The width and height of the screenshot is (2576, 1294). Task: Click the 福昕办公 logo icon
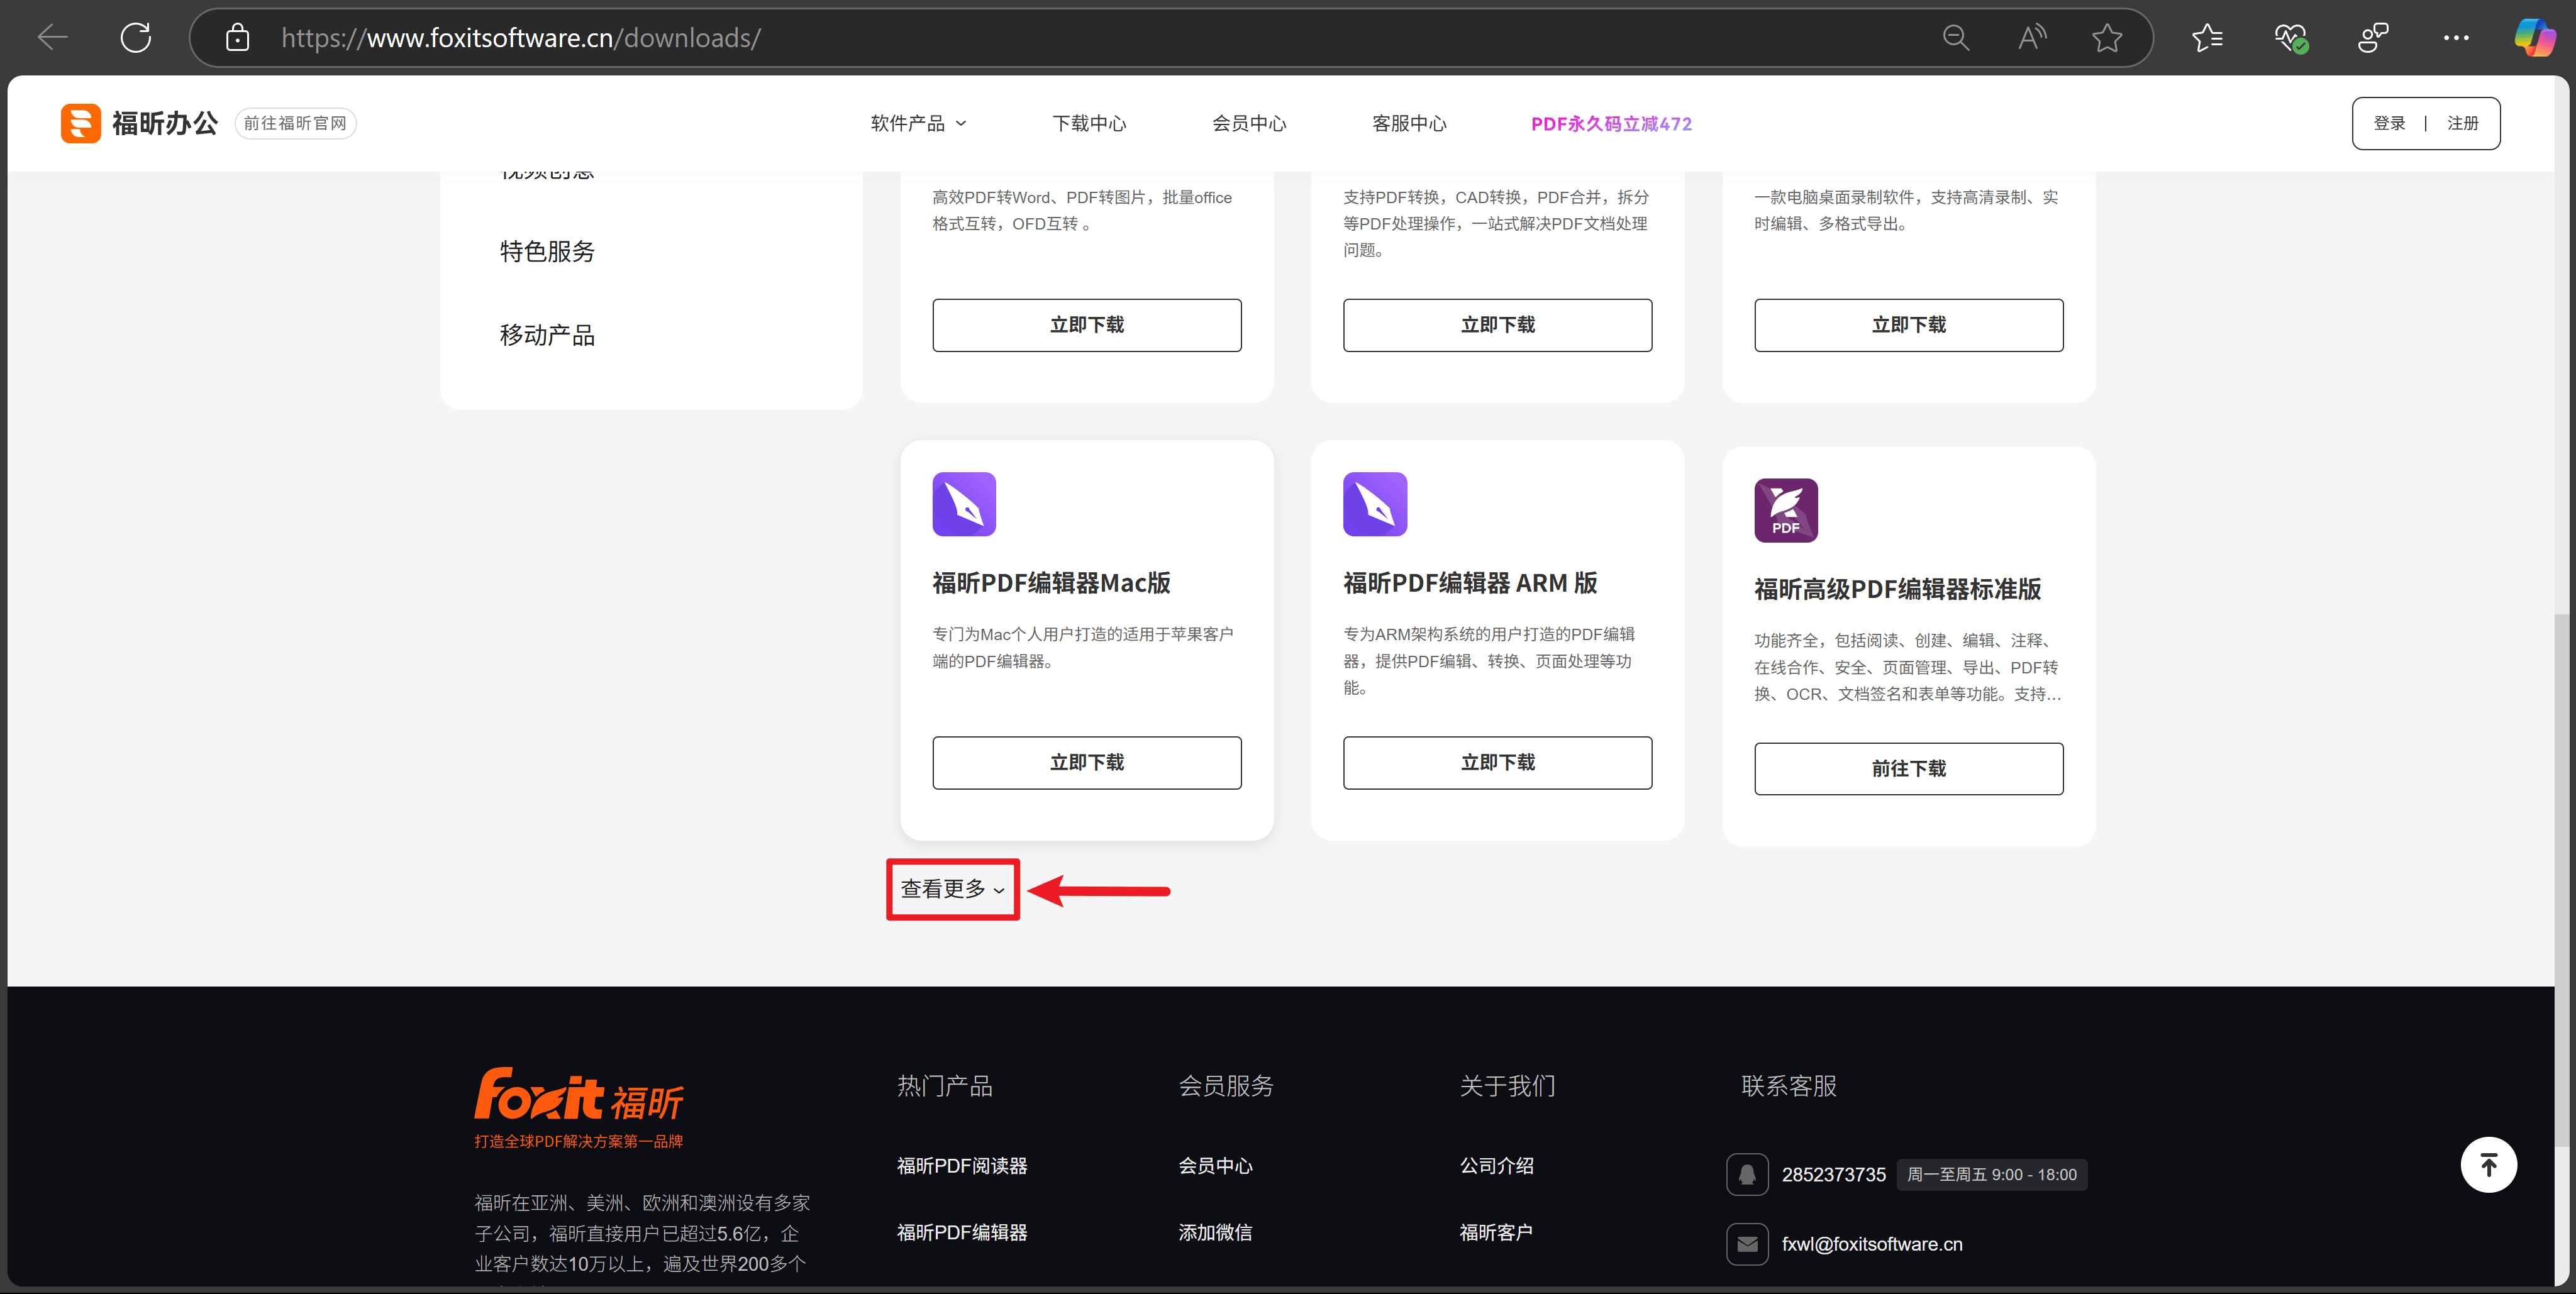pyautogui.click(x=80, y=122)
